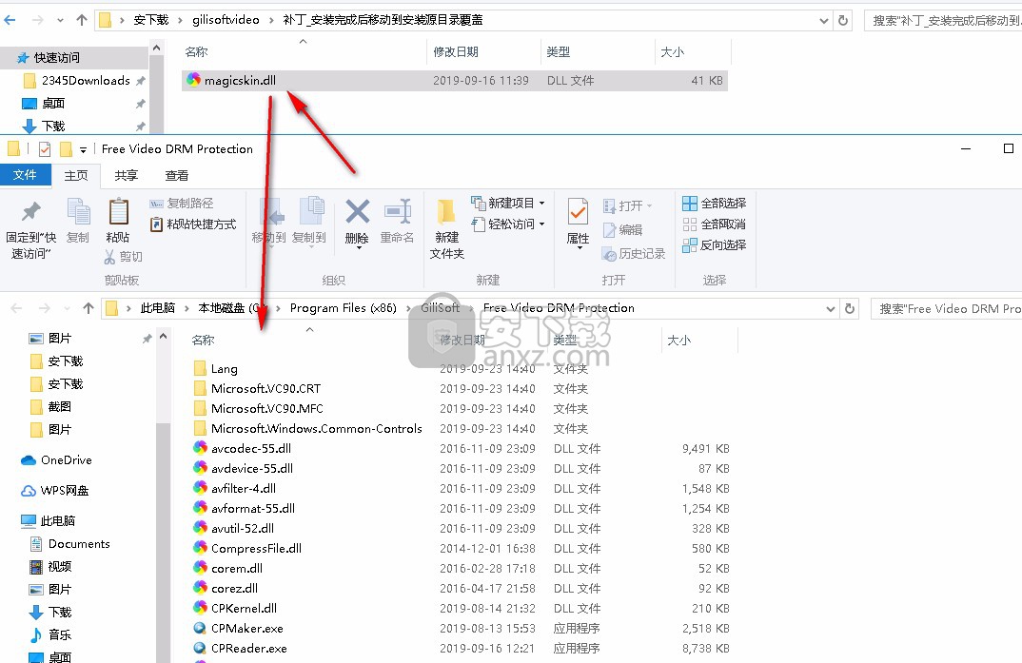Click the Cut (剪切) scissors icon
The height and width of the screenshot is (663, 1022).
click(109, 257)
